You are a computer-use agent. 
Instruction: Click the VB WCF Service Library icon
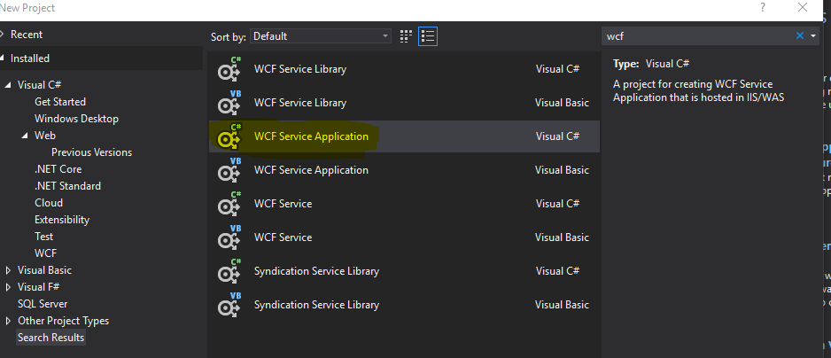[x=229, y=104]
